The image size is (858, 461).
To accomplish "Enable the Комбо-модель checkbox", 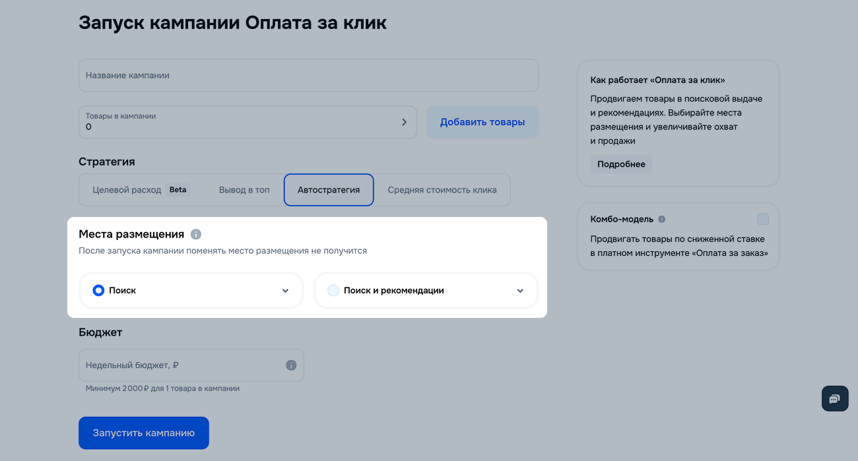I will tap(763, 219).
